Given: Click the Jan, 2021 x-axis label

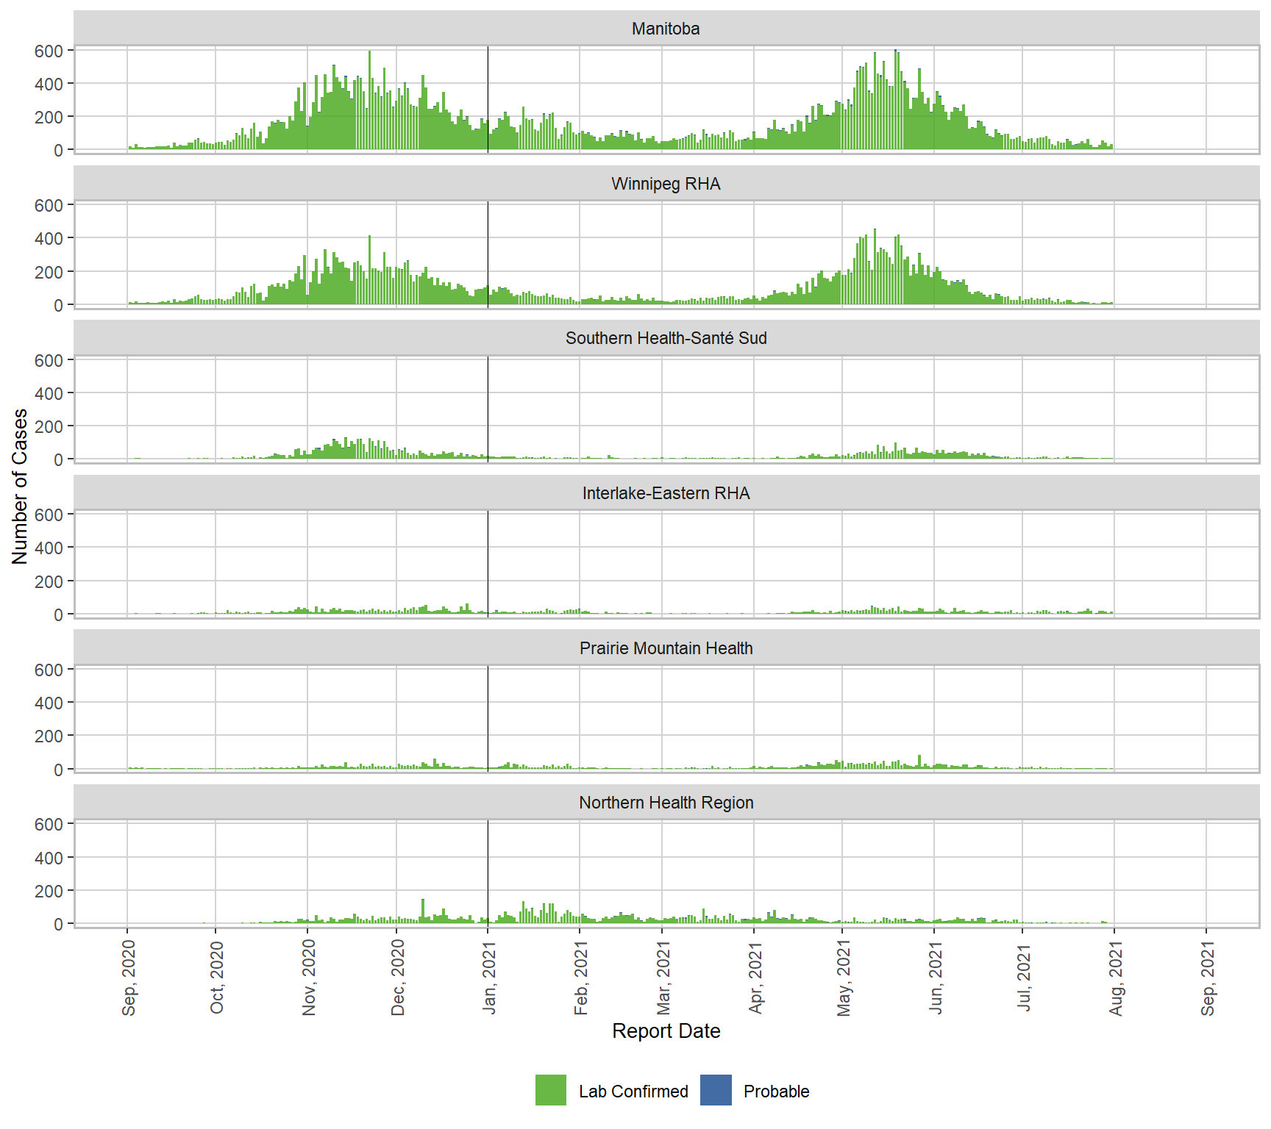Looking at the screenshot, I should (490, 978).
